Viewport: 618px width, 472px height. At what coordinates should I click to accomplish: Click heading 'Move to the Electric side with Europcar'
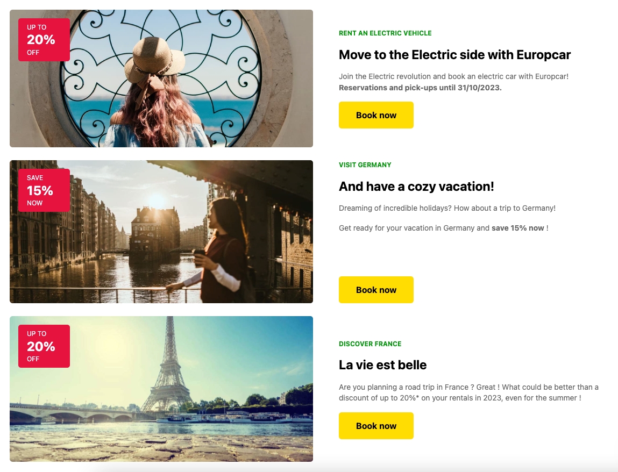454,55
